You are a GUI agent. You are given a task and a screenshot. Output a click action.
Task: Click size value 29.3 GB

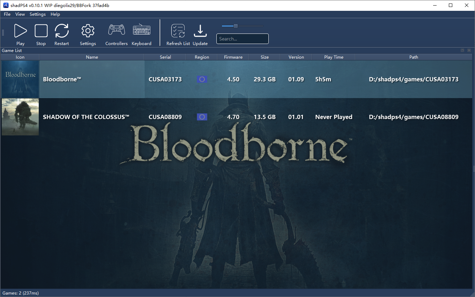pyautogui.click(x=265, y=79)
